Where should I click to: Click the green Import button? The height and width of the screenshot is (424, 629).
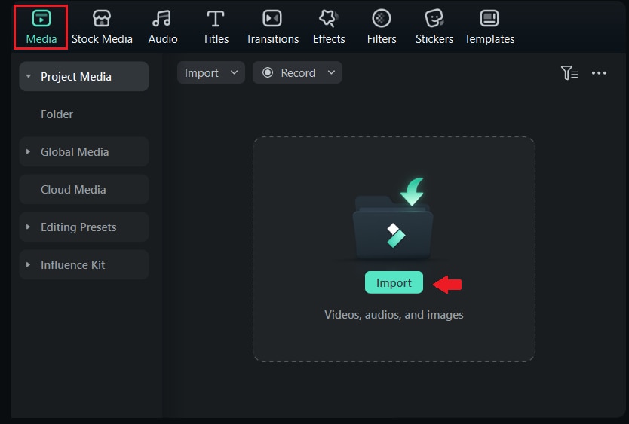click(x=394, y=282)
